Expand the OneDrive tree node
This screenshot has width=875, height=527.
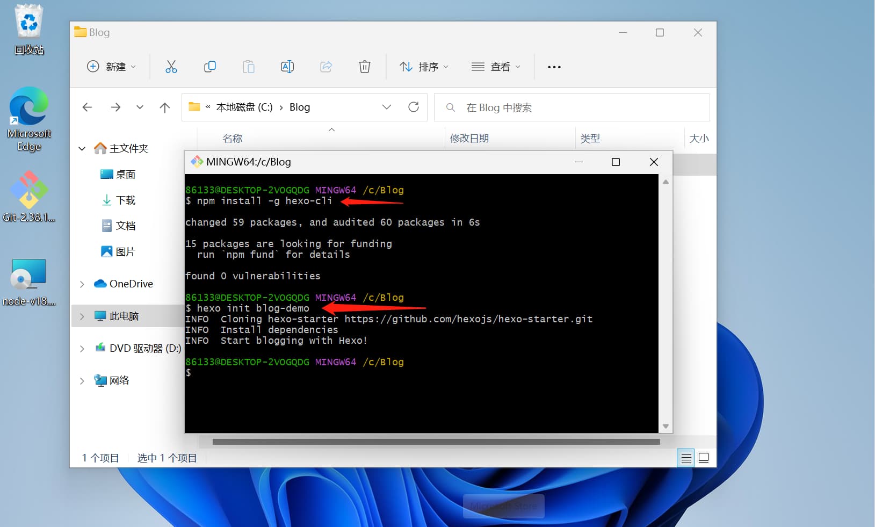(82, 284)
